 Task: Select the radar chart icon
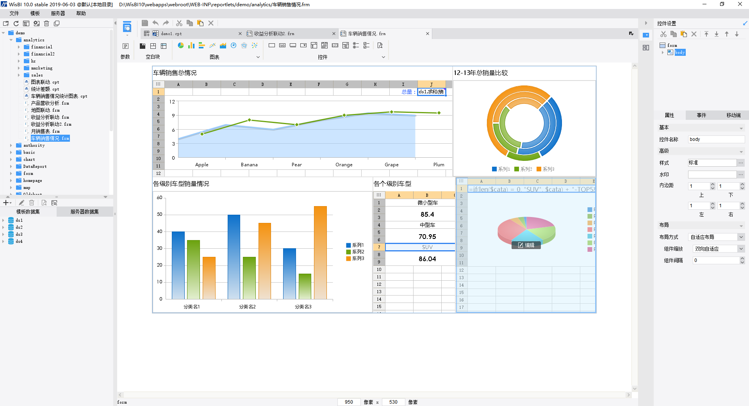tap(244, 46)
